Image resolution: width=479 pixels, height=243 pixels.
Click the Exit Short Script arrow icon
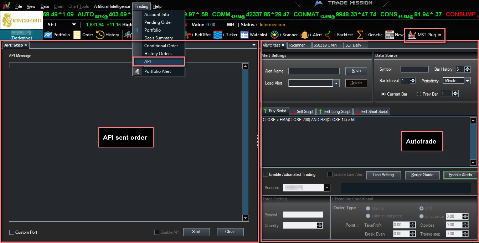pyautogui.click(x=357, y=112)
